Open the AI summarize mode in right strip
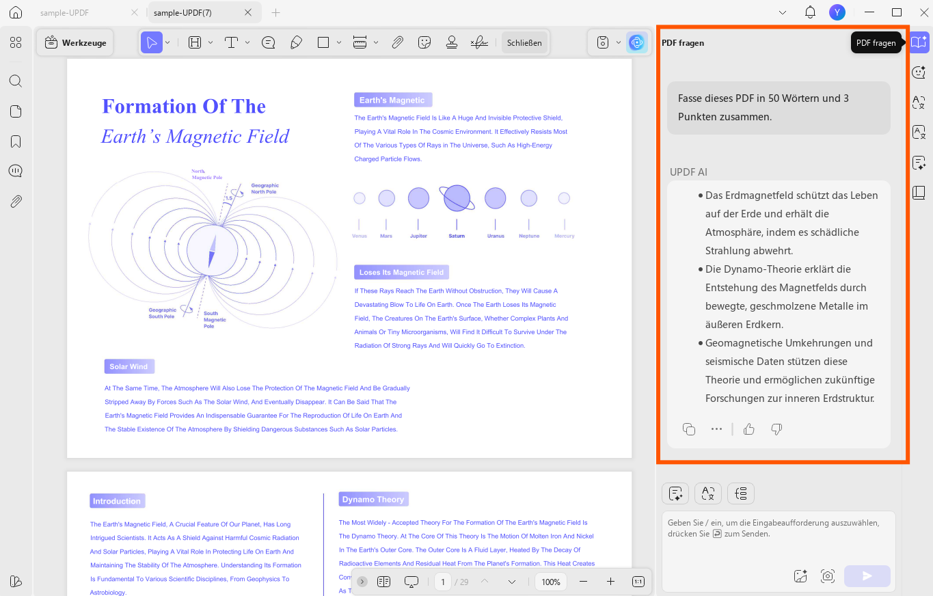 coord(919,163)
